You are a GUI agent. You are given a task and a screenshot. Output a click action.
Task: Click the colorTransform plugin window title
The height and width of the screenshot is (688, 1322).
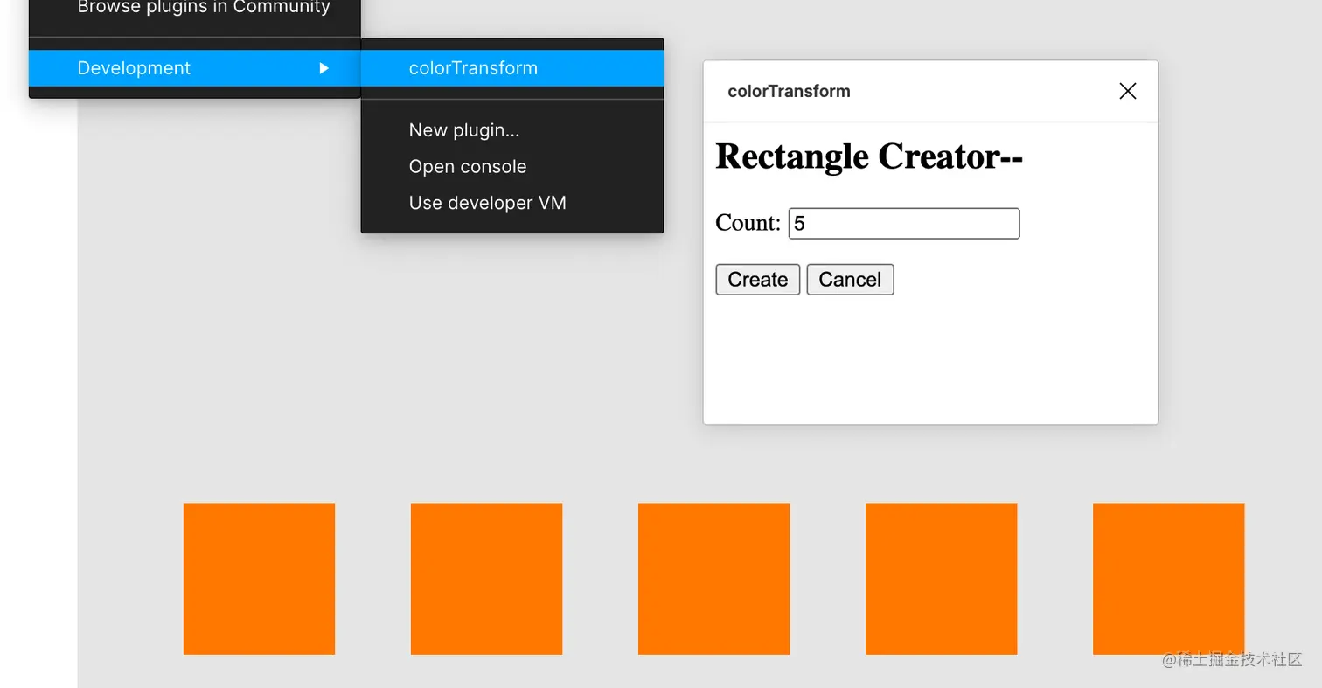point(789,91)
